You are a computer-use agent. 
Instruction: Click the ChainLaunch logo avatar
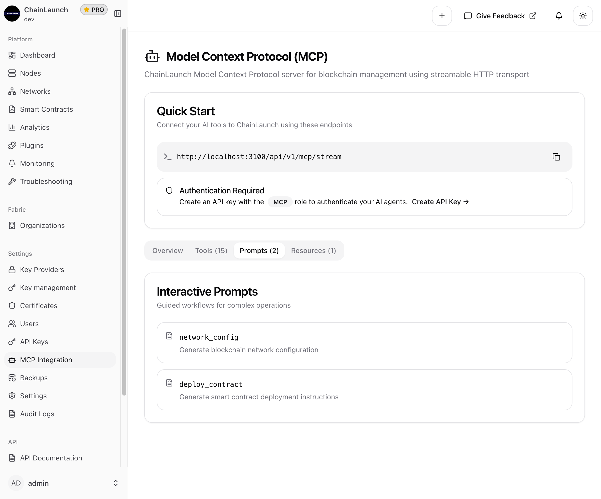(12, 14)
